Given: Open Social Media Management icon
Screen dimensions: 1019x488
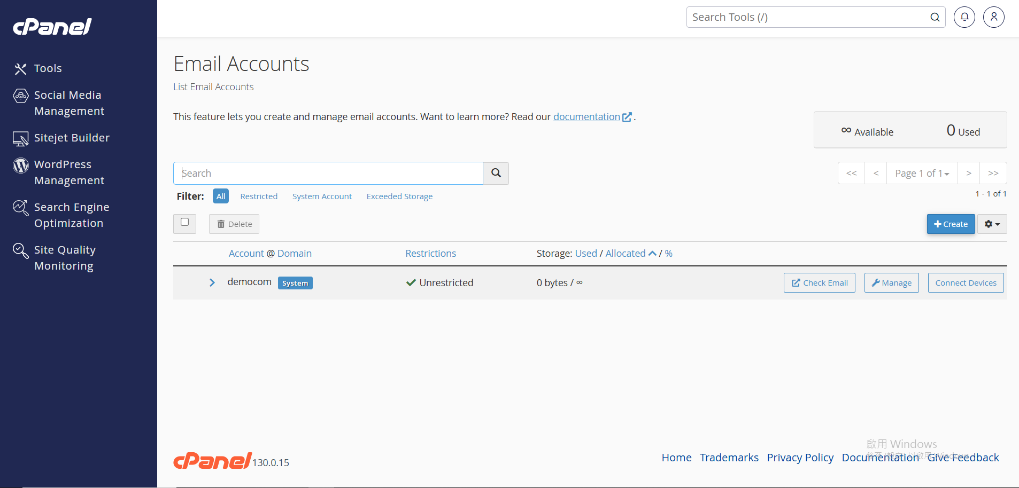Looking at the screenshot, I should 20,96.
